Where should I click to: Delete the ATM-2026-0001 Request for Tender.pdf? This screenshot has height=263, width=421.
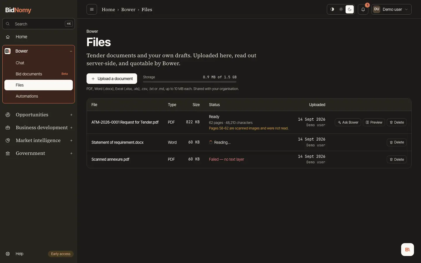tap(397, 122)
